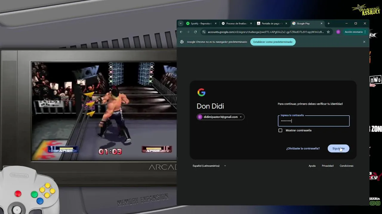Open the Español (Latinoamérica) language dropdown

coord(209,166)
